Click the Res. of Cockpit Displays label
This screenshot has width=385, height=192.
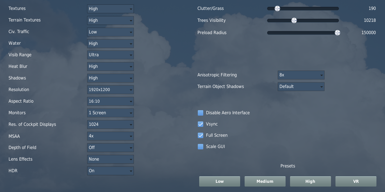(32, 124)
